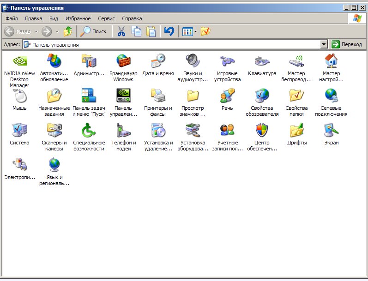The width and height of the screenshot is (368, 281).
Task: Open Принтеры и факсы icon
Action: (158, 96)
